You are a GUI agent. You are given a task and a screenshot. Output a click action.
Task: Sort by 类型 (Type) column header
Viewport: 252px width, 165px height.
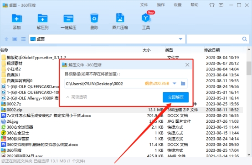(x=169, y=50)
